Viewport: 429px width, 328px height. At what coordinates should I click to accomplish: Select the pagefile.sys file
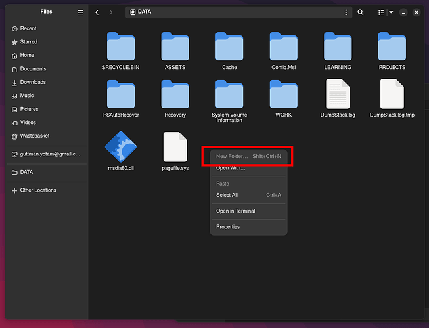tap(175, 152)
